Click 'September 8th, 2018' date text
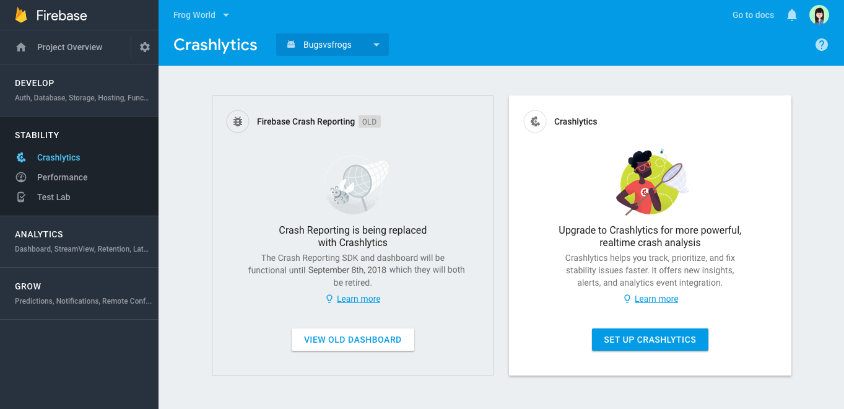Screen dimensions: 844x409 click(x=347, y=270)
